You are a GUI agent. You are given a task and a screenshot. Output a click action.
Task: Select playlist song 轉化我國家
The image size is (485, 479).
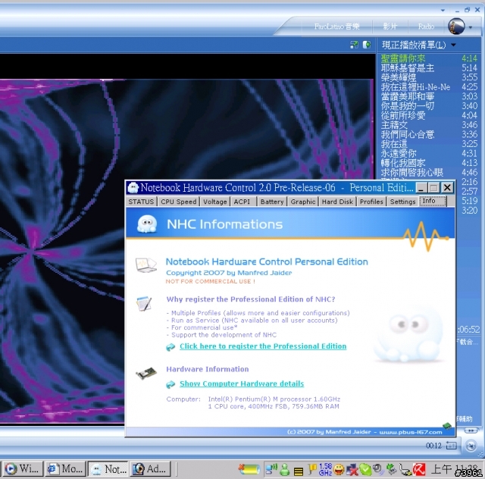tap(430, 163)
